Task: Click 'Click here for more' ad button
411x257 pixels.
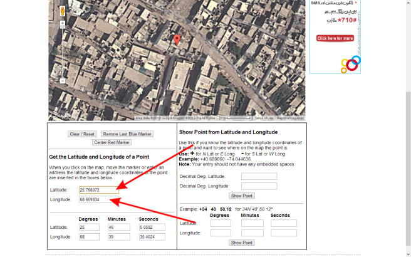Action: point(335,38)
